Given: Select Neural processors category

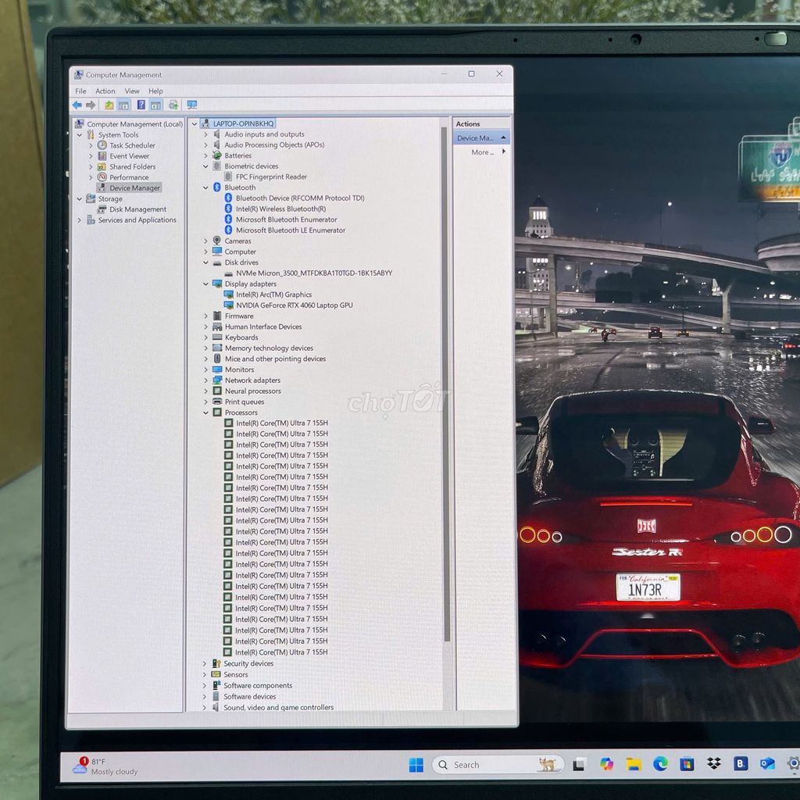Looking at the screenshot, I should click(x=252, y=391).
